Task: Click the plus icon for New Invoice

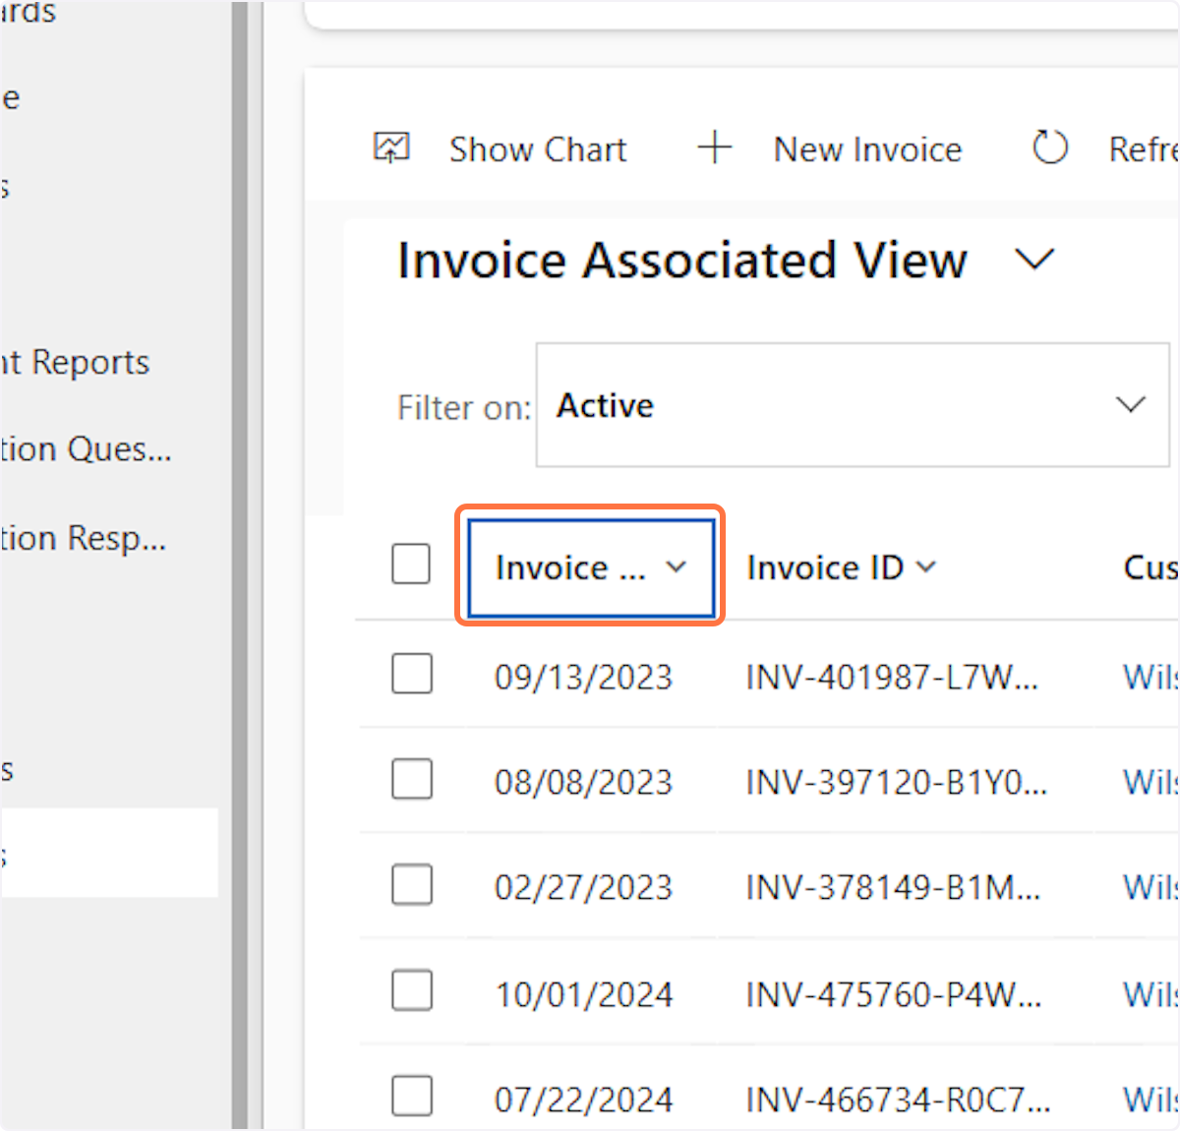Action: (715, 149)
